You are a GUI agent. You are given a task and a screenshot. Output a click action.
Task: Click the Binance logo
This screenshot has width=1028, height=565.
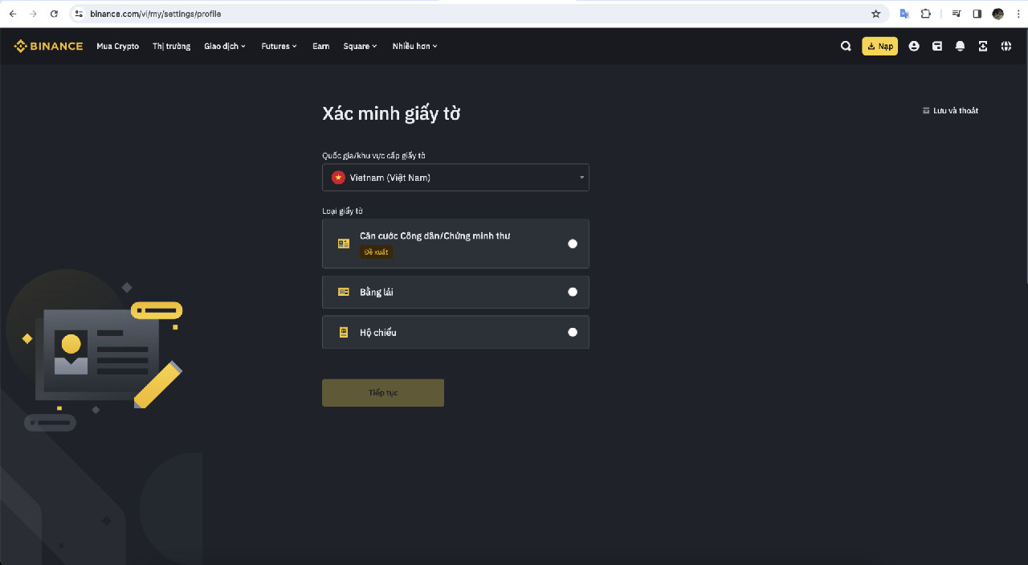click(x=48, y=47)
